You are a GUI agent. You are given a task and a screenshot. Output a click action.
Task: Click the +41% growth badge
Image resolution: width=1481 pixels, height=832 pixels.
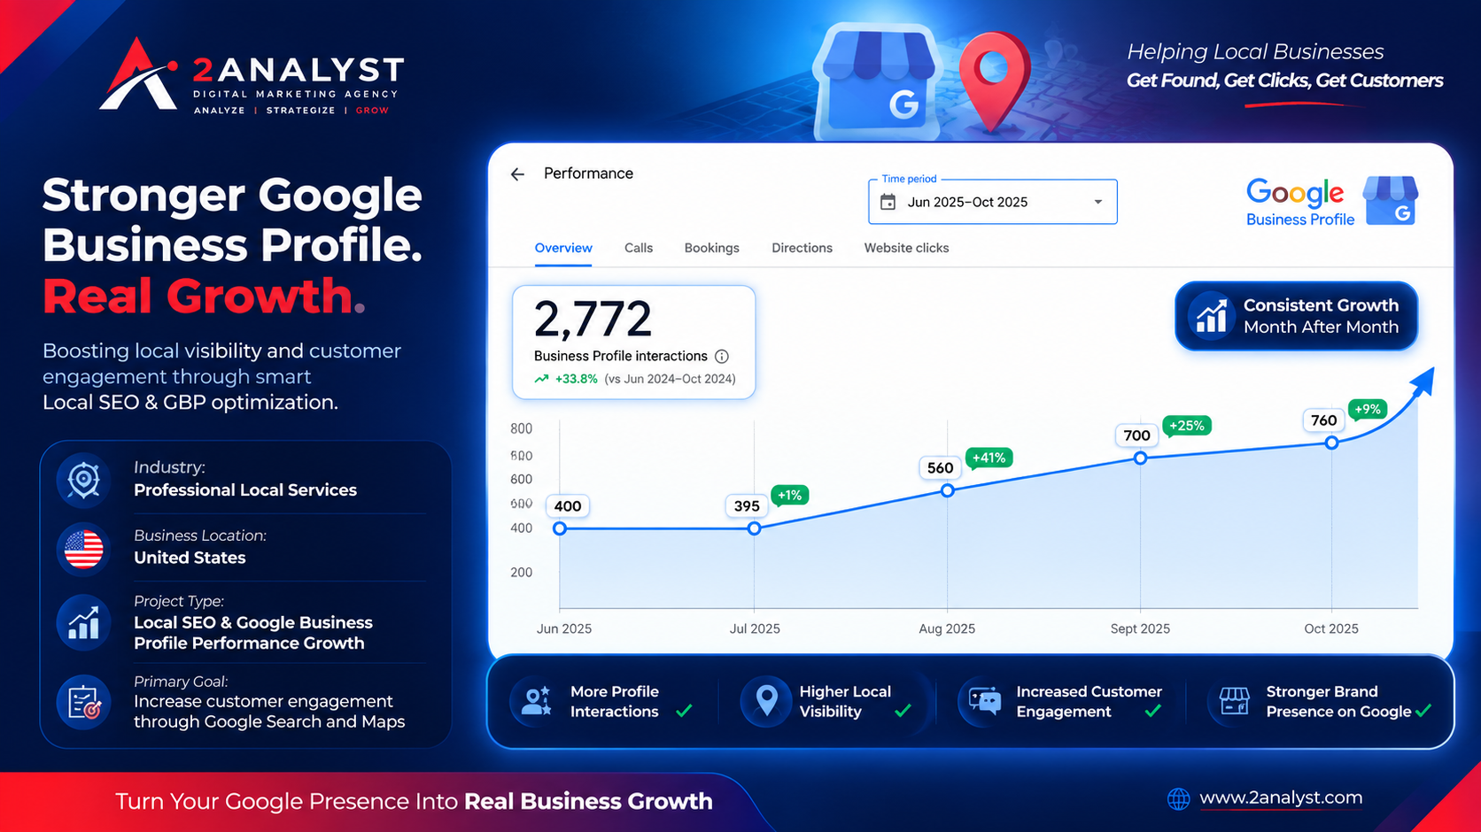(989, 458)
